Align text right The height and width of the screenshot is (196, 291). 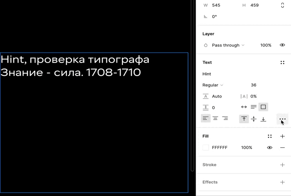[225, 119]
